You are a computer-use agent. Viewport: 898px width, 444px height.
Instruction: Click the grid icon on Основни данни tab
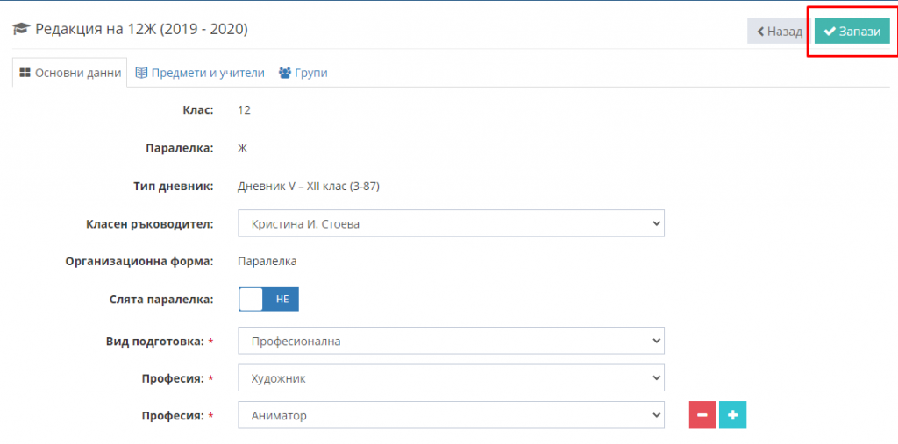tap(25, 73)
